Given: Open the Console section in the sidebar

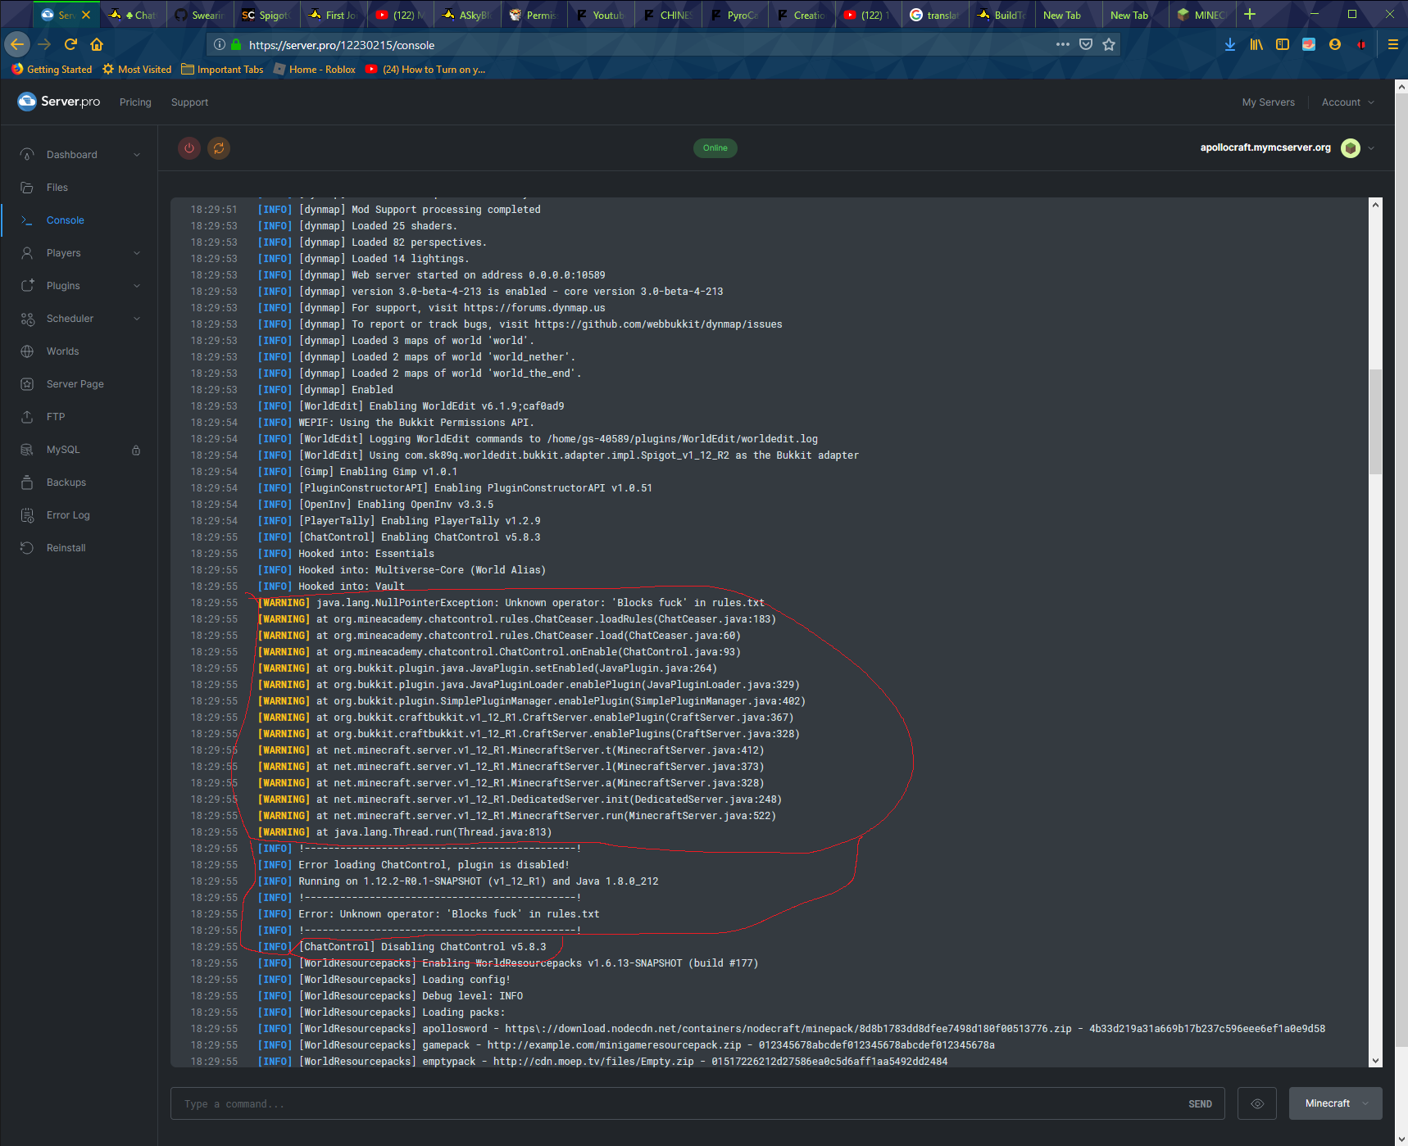Looking at the screenshot, I should pos(65,220).
